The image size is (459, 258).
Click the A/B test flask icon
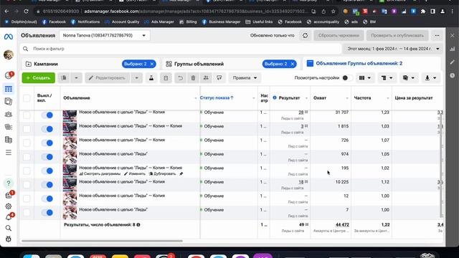click(151, 78)
